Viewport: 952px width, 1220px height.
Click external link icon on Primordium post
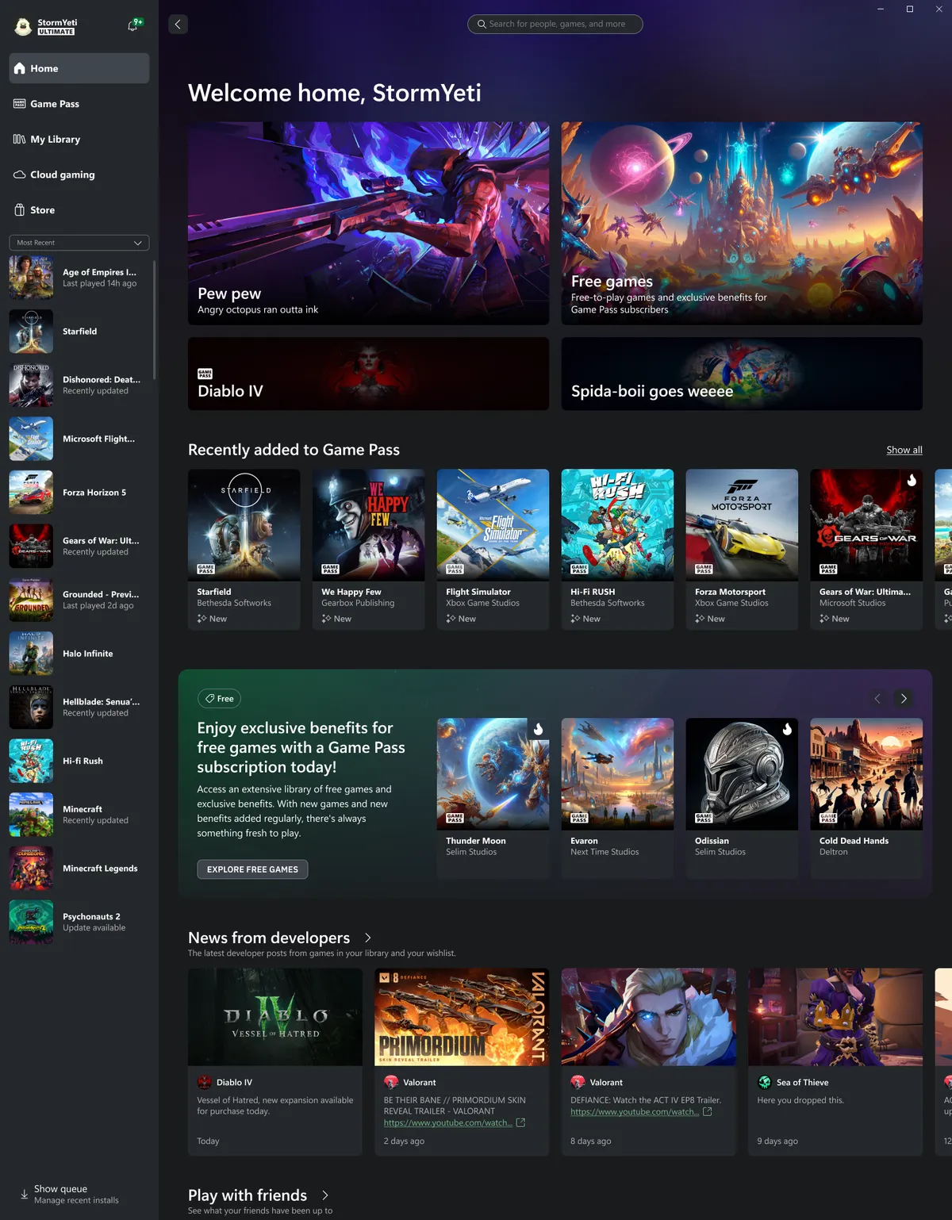coord(520,1122)
